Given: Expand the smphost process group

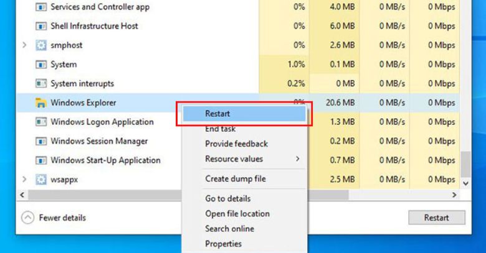Looking at the screenshot, I should coord(24,45).
